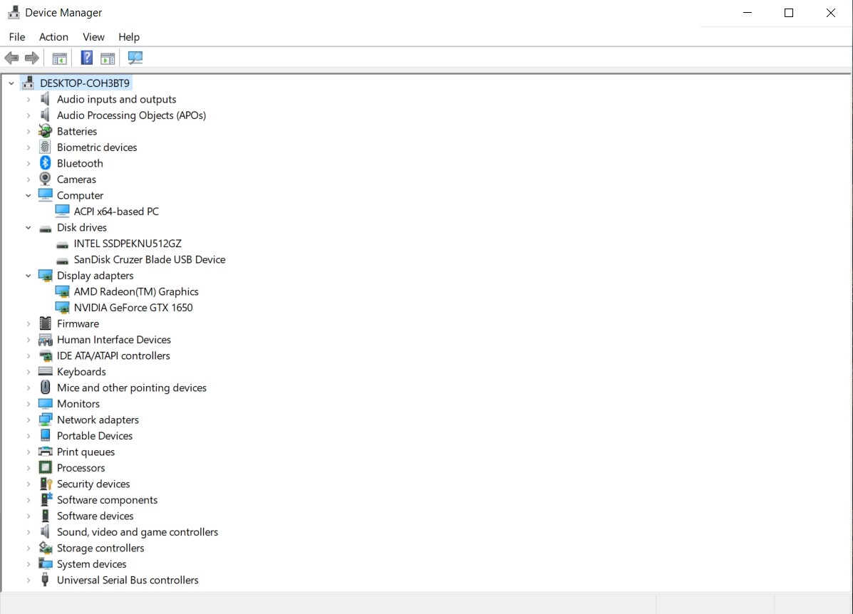Select NVIDIA GeForce GTX 1650 device
The width and height of the screenshot is (853, 614).
[133, 308]
